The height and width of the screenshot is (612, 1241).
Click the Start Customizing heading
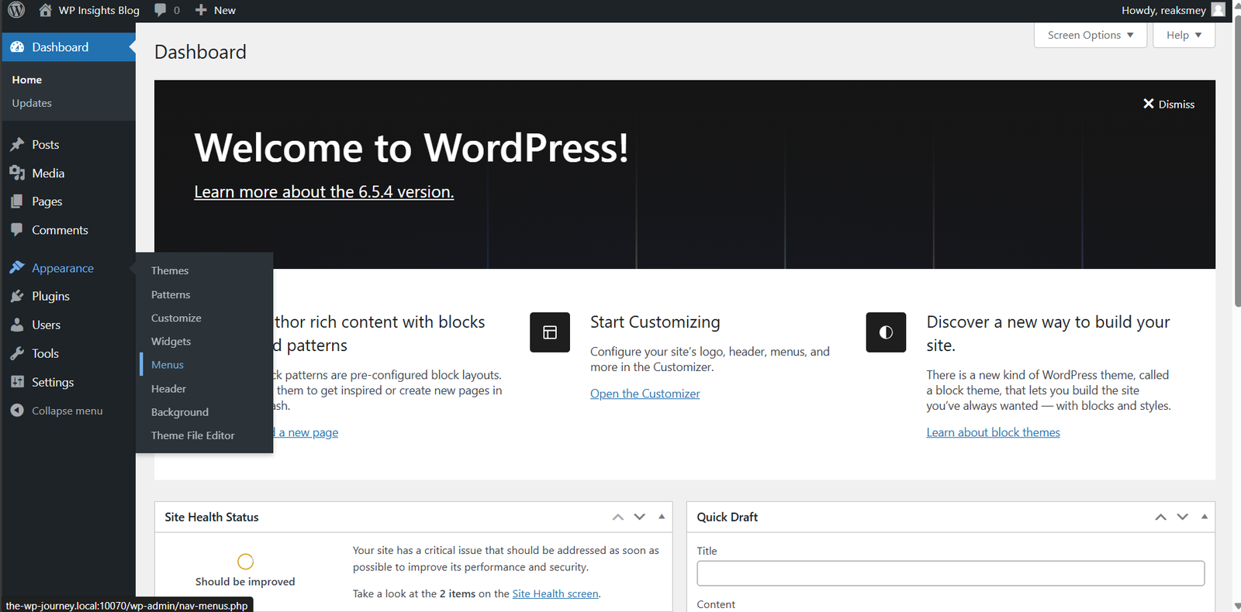(655, 321)
